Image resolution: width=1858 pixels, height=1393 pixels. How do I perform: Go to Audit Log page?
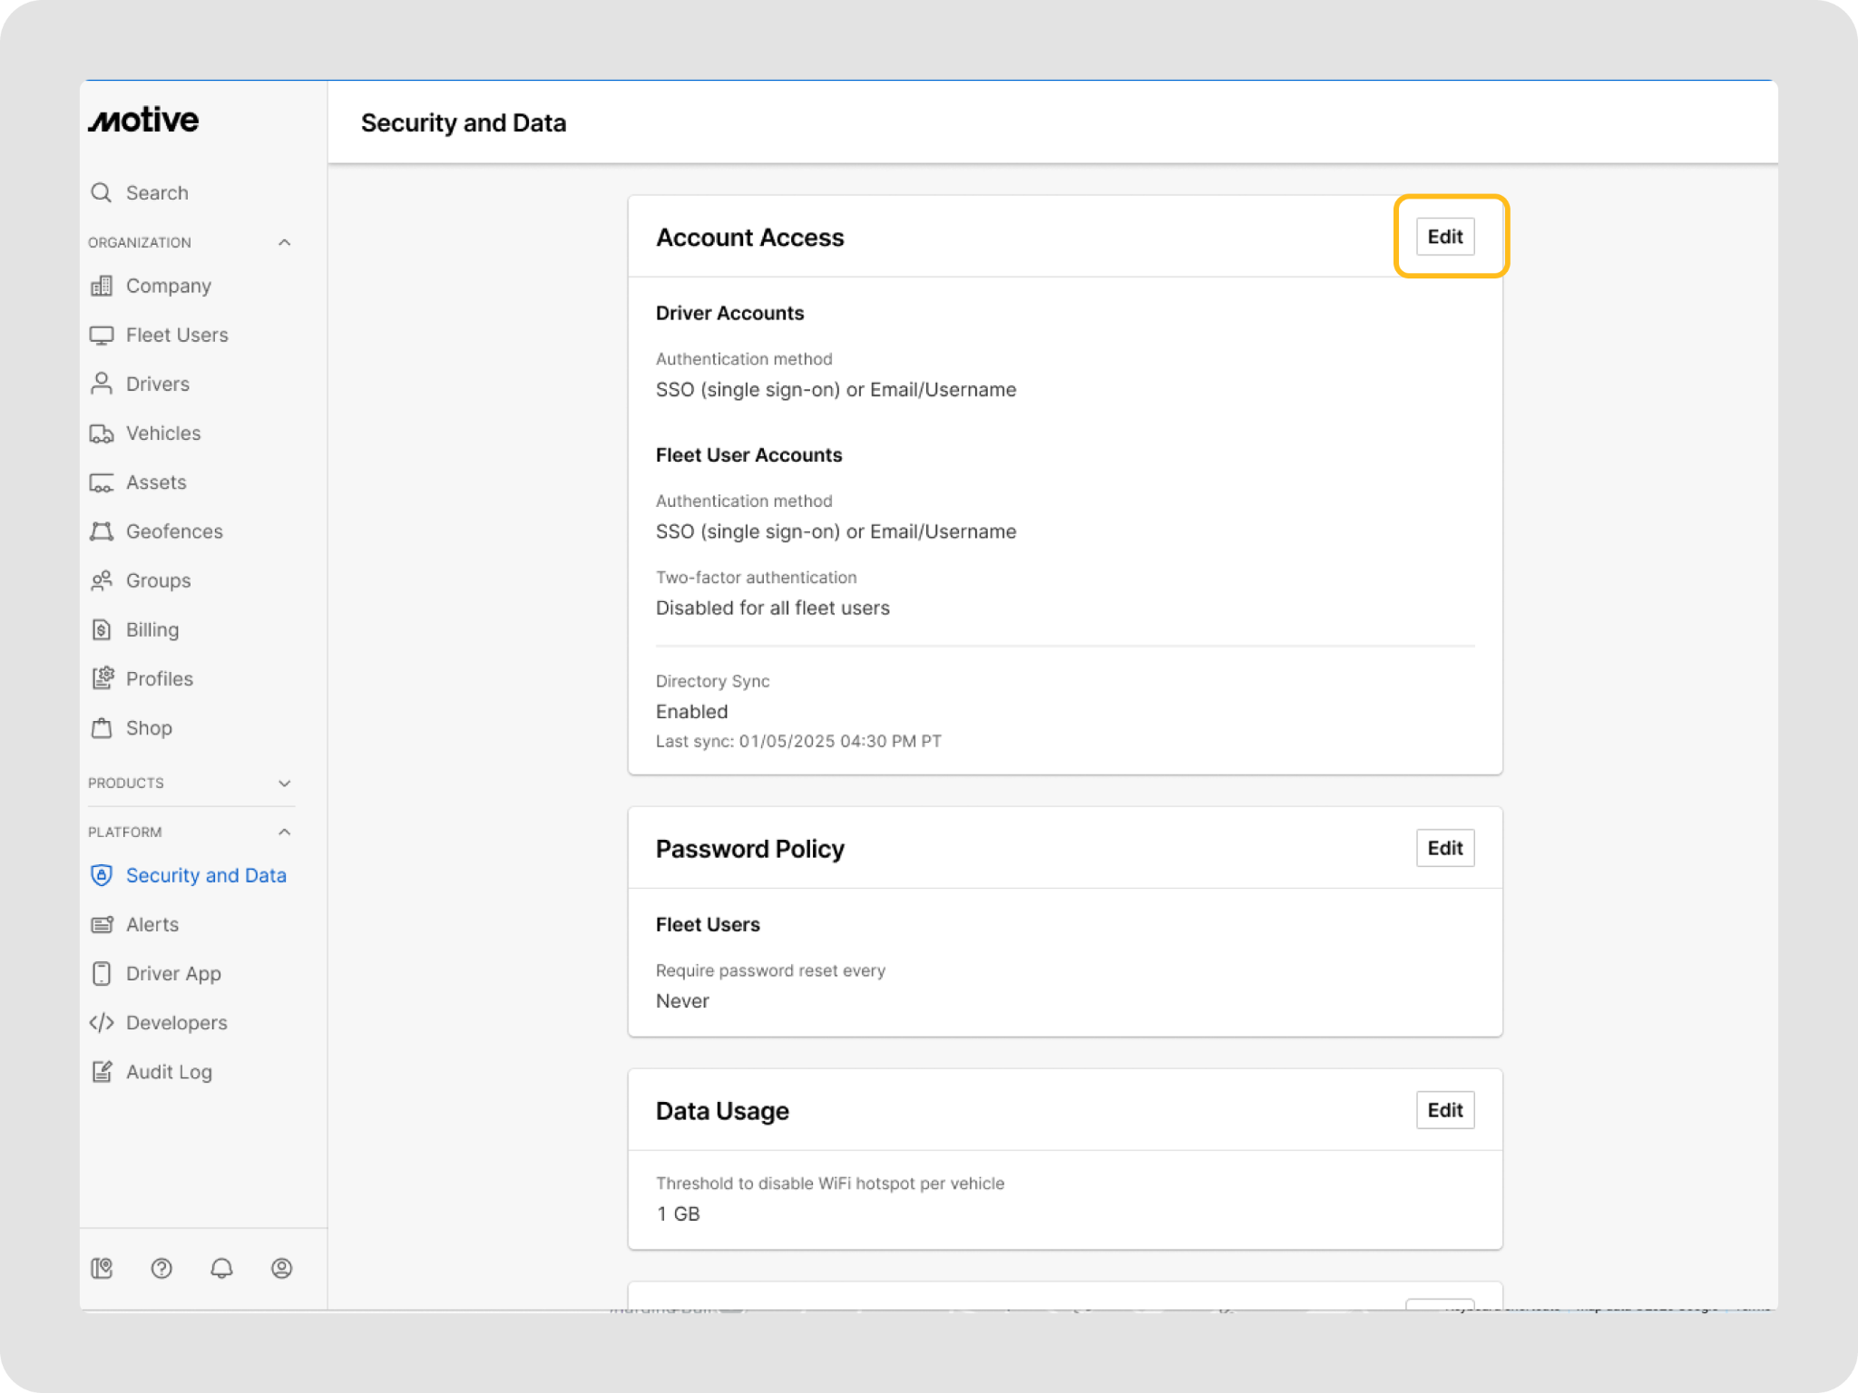169,1072
